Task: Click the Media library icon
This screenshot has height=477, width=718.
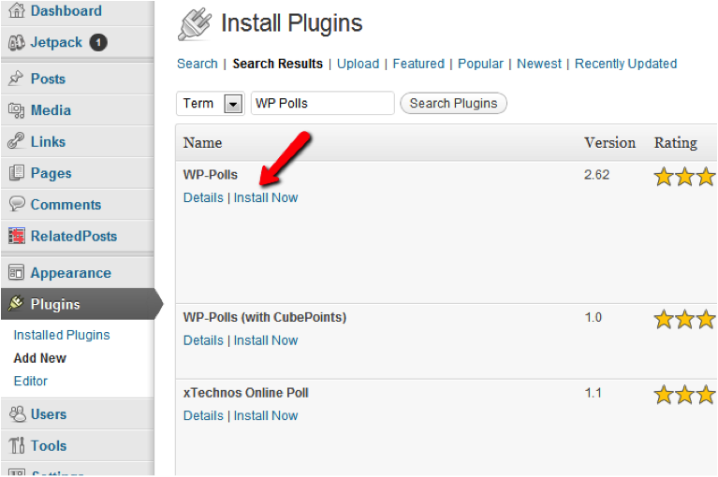Action: (16, 110)
